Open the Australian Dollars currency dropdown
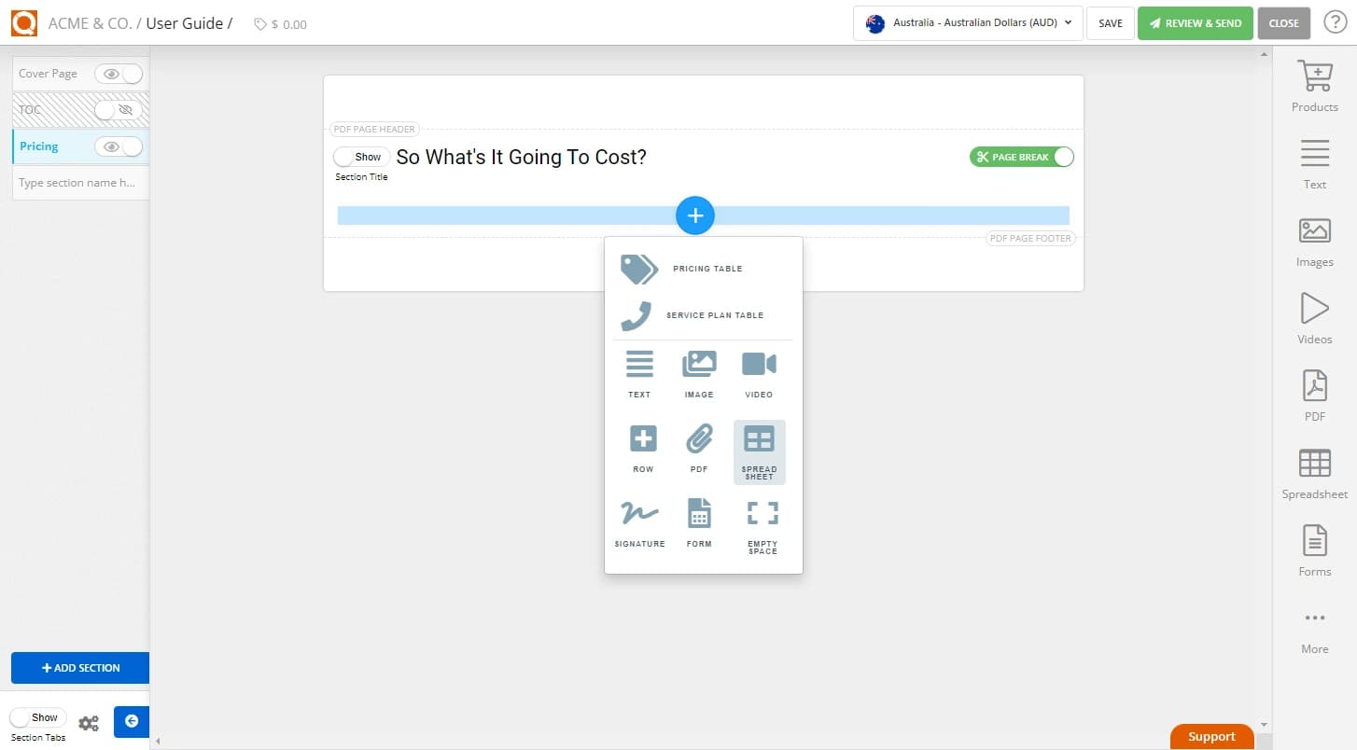 [x=967, y=23]
